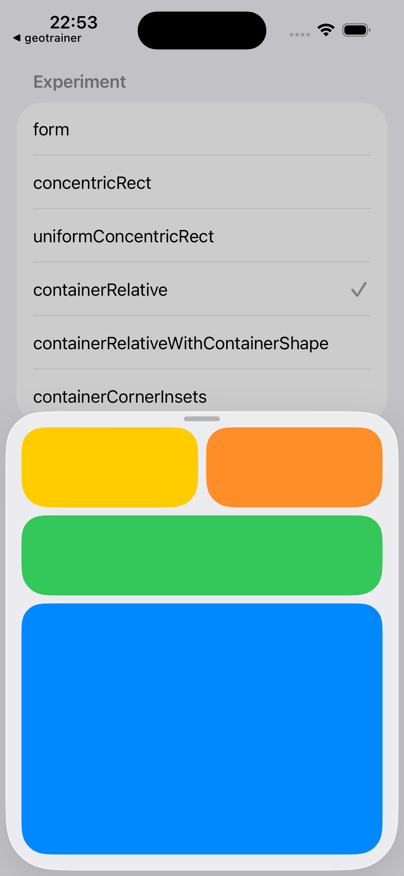Tap the Experiment section header
Viewport: 404px width, 876px height.
pos(79,82)
